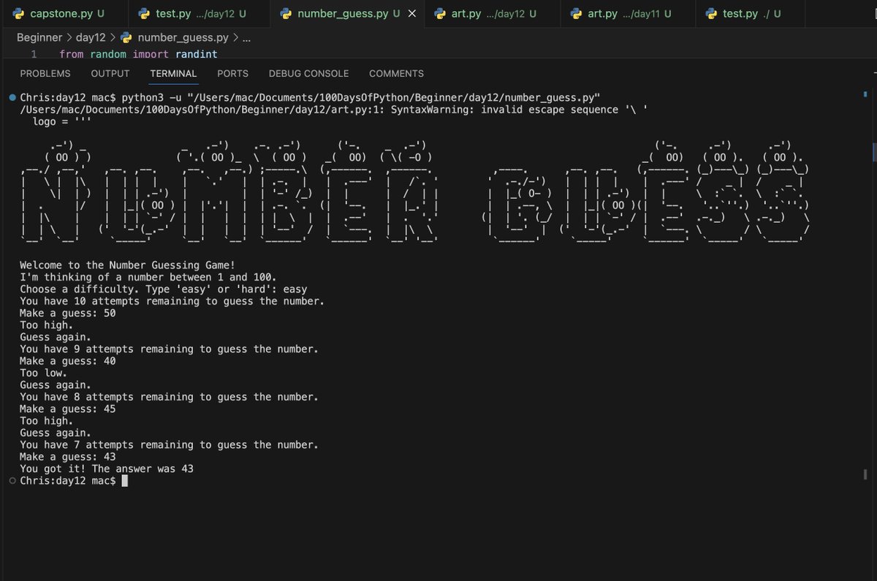Switch to the test.py day12 editor tab

(200, 14)
